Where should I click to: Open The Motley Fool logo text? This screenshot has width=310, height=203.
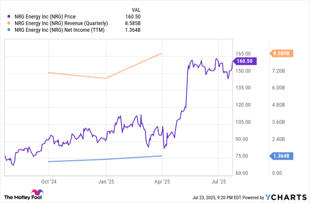pyautogui.click(x=23, y=197)
